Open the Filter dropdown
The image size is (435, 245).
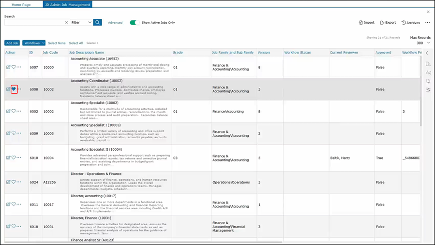point(81,22)
